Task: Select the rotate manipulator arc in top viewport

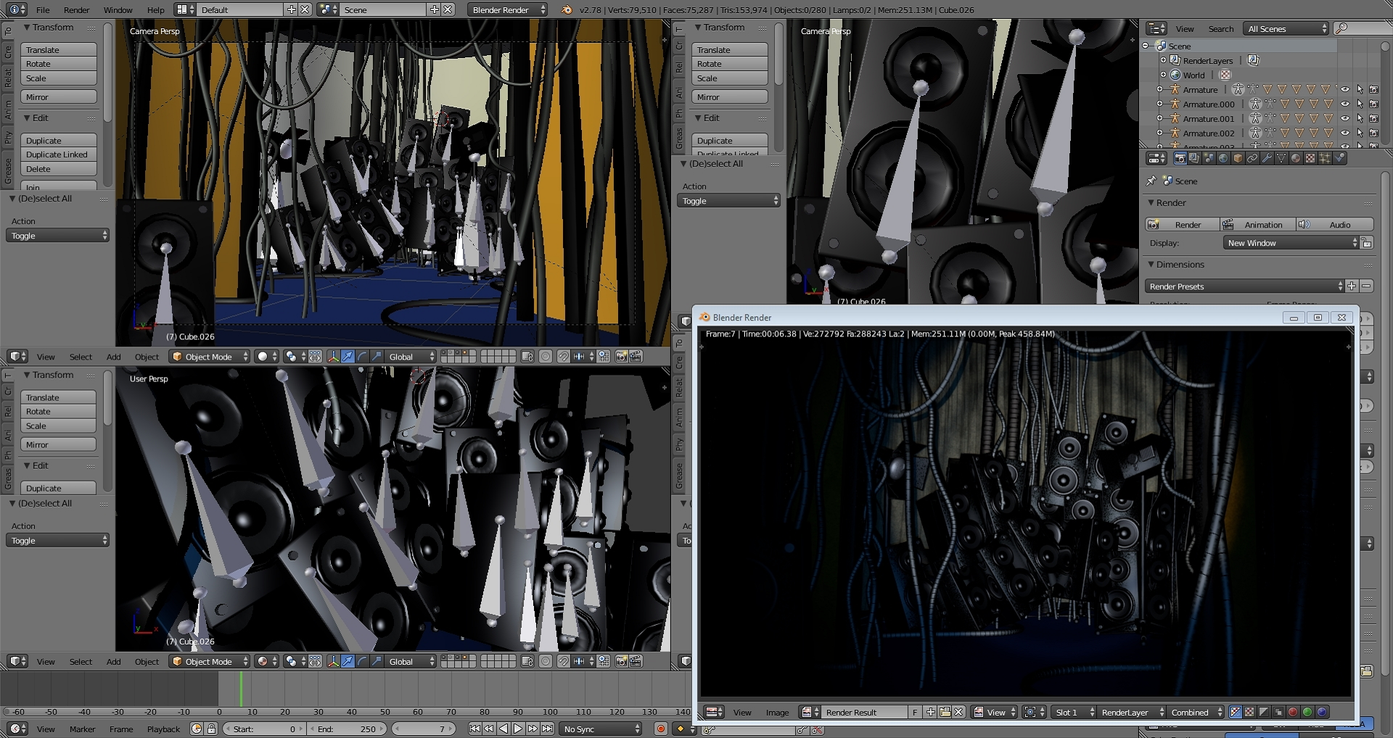Action: (x=362, y=356)
